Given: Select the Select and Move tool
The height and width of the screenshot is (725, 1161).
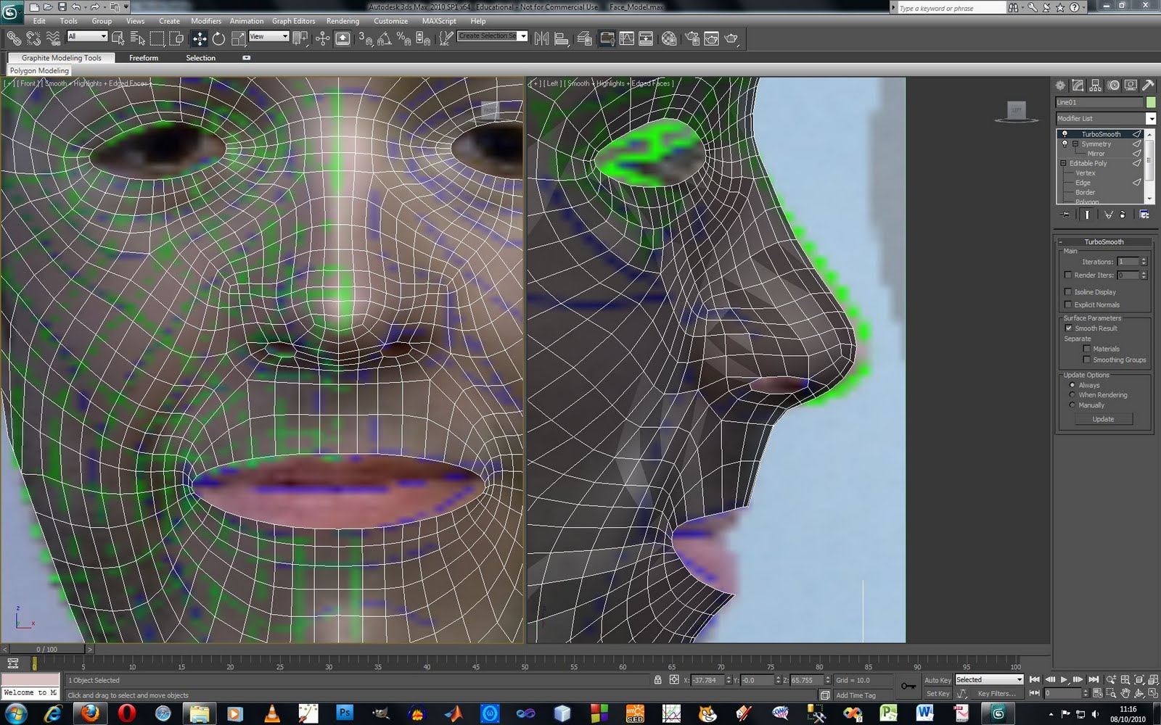Looking at the screenshot, I should click(x=200, y=38).
